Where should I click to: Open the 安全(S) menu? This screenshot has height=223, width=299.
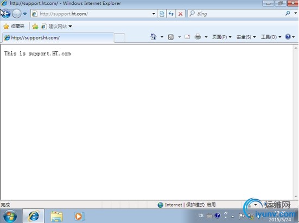(x=246, y=37)
